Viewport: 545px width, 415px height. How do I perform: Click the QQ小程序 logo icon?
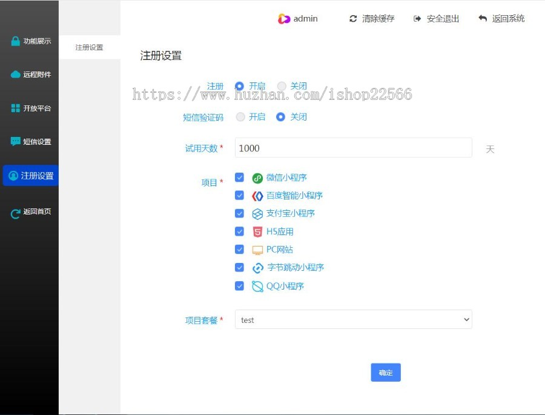point(257,287)
